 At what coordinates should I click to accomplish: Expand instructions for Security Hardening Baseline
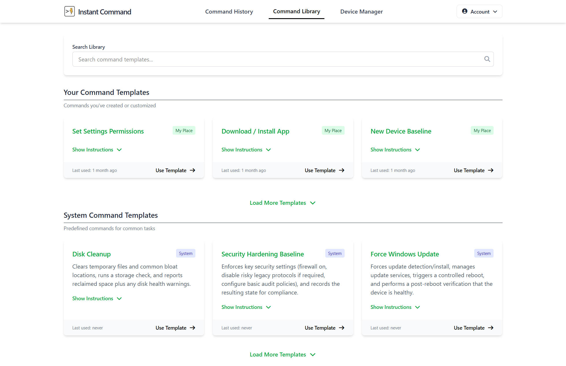coord(246,307)
